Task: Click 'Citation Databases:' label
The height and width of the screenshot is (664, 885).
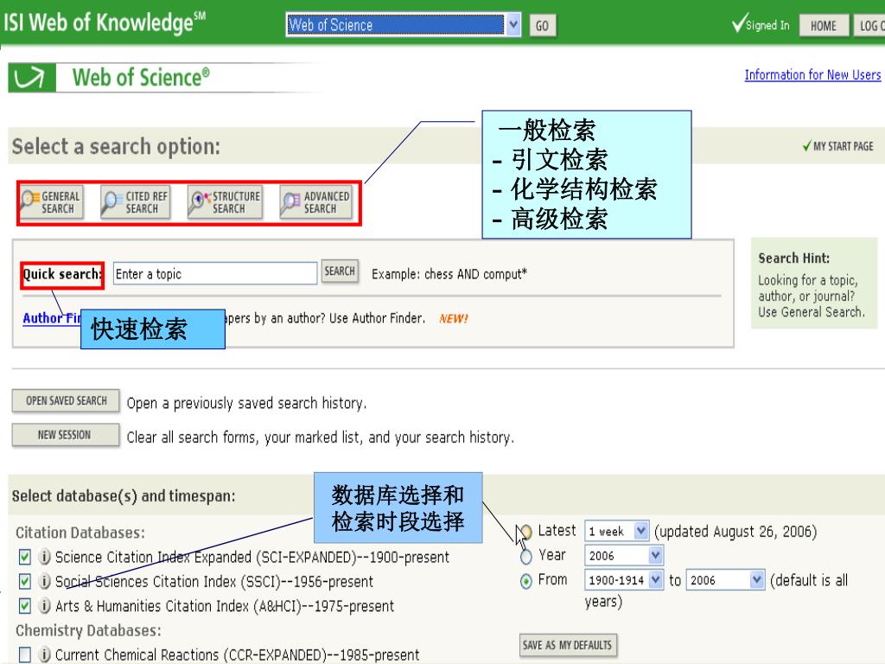Action: (80, 533)
